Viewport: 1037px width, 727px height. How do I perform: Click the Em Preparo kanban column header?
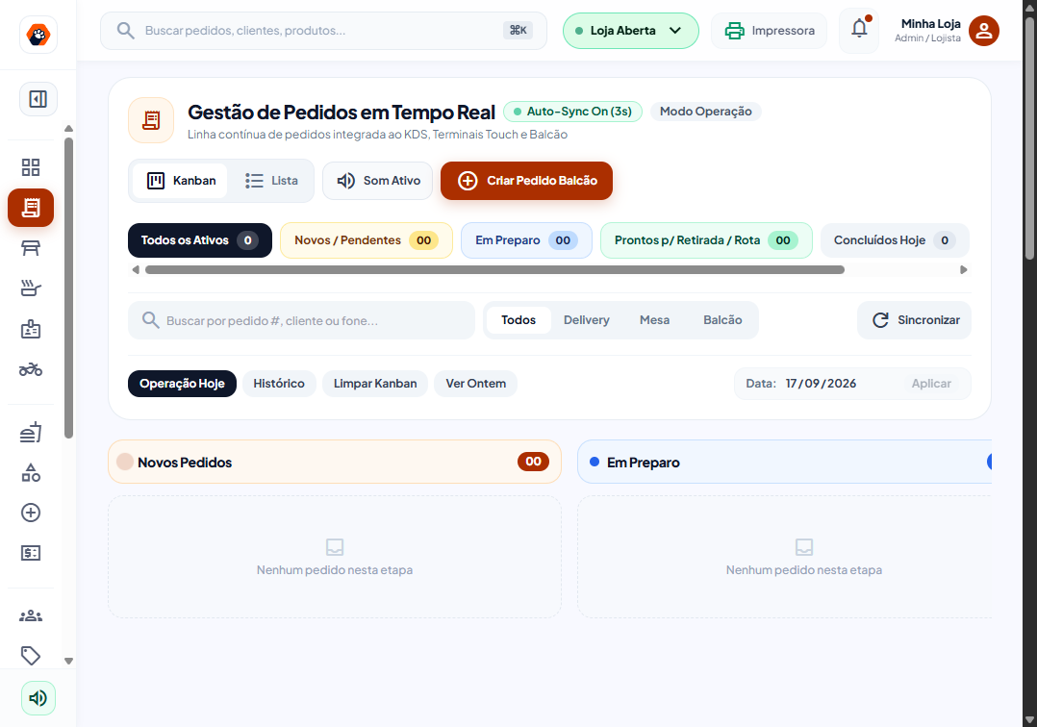(784, 462)
